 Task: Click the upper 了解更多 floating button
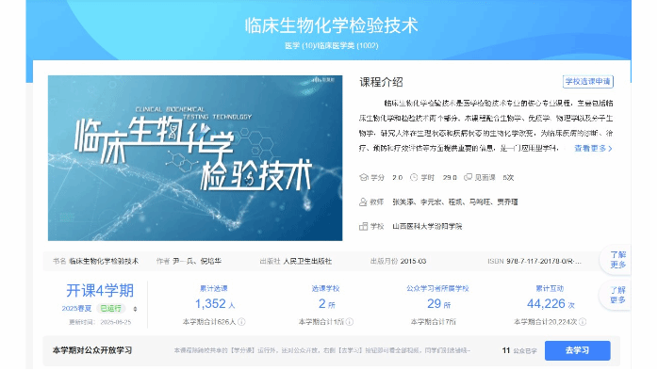pyautogui.click(x=617, y=260)
